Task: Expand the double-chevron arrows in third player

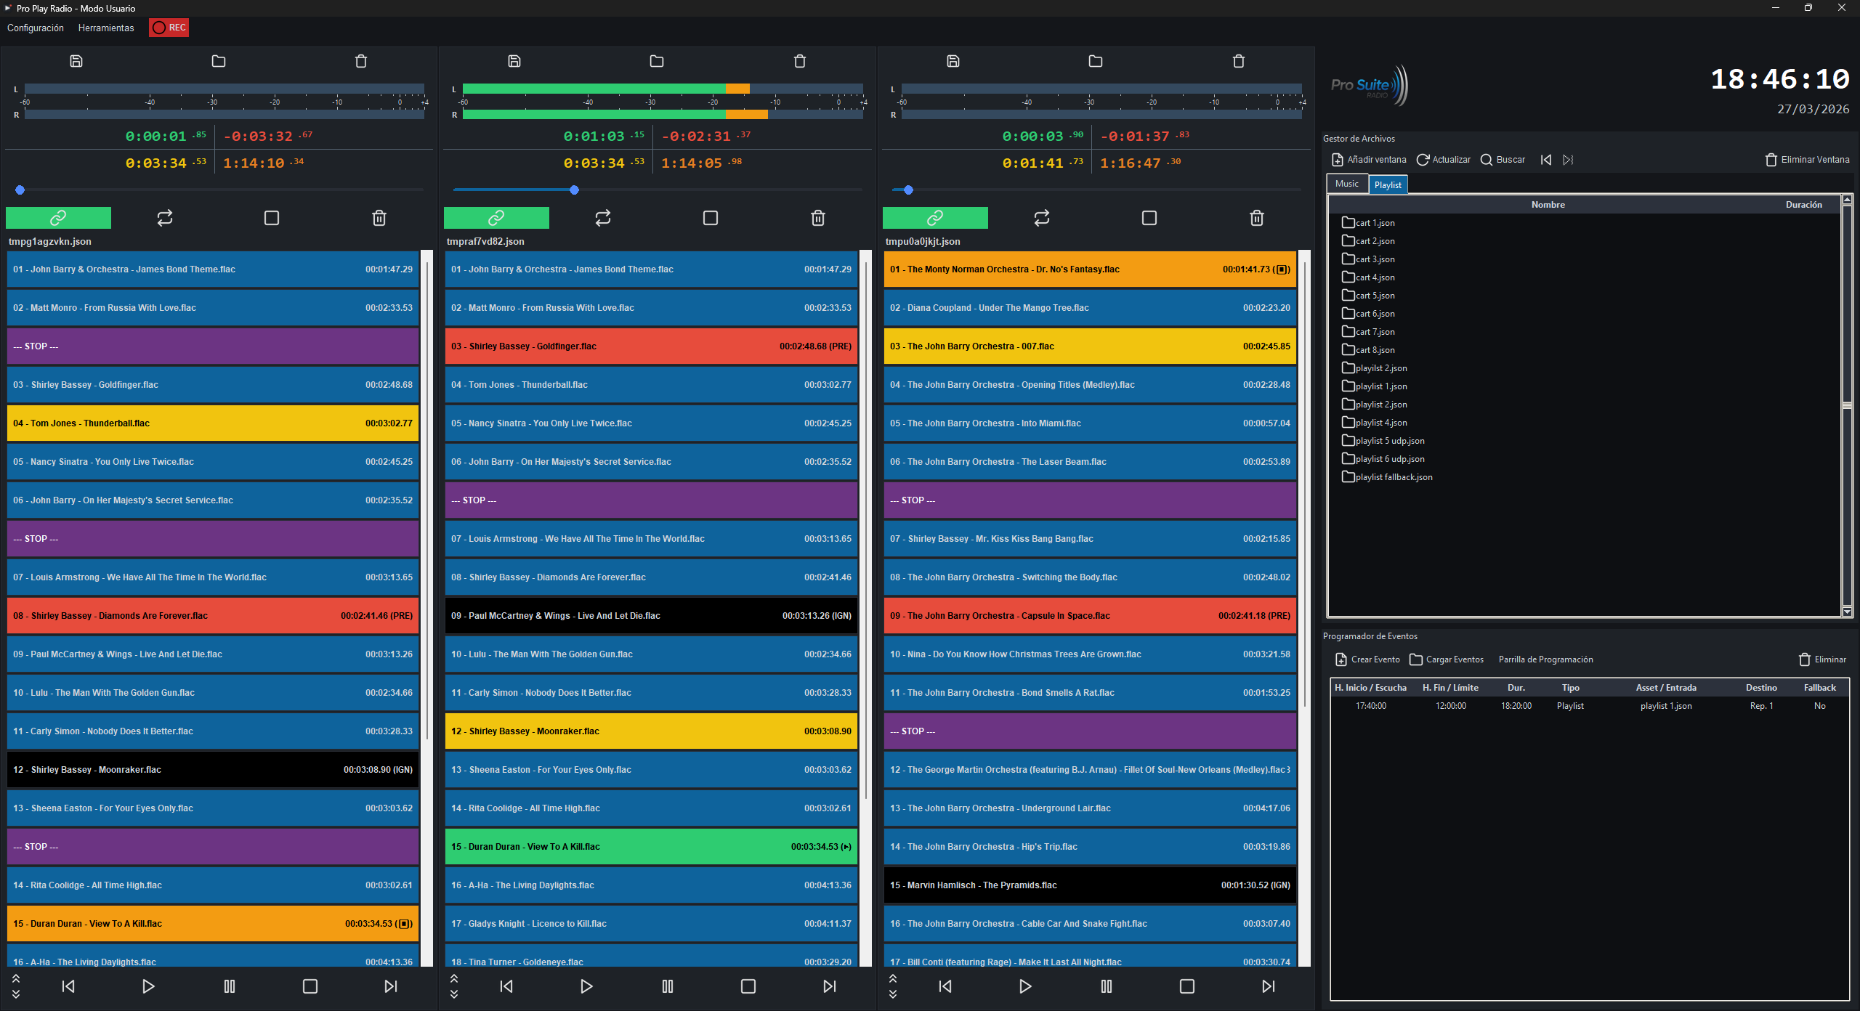Action: 893,986
